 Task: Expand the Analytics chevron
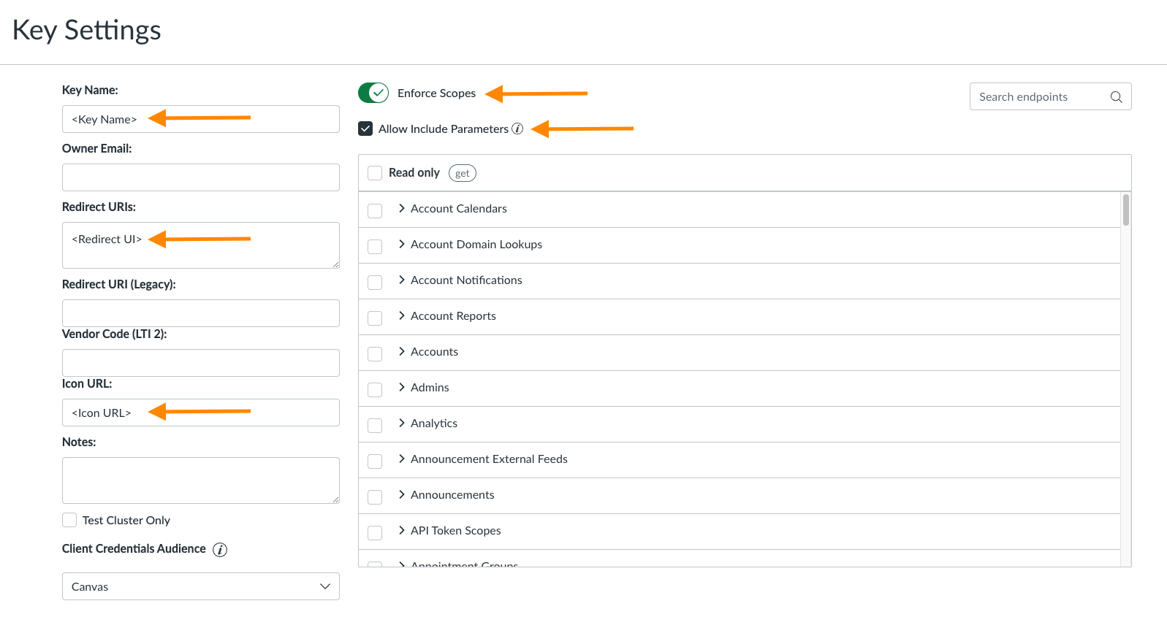(x=402, y=423)
